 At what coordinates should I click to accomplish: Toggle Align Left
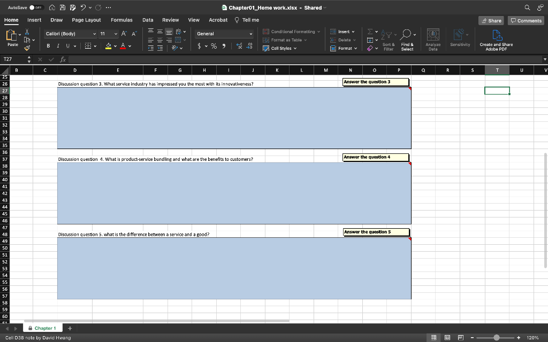tap(150, 40)
